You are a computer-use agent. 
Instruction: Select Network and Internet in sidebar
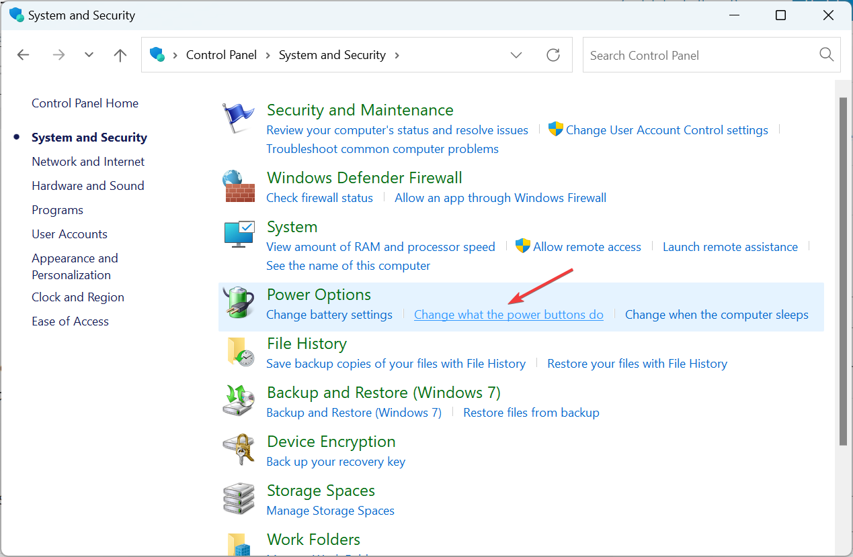coord(88,162)
